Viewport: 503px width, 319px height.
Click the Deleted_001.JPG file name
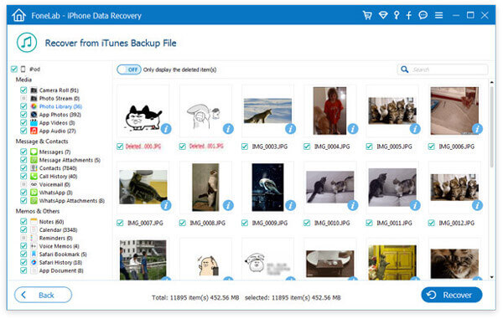pos(206,147)
